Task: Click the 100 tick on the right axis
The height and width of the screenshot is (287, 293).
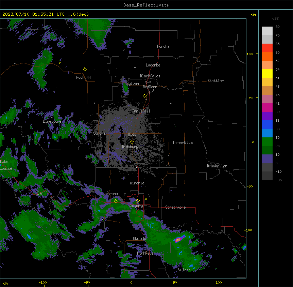Action: tap(249, 54)
